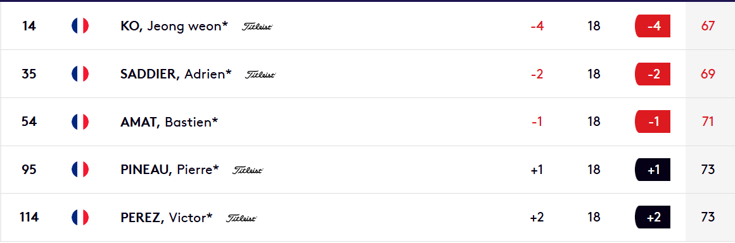Click the black +2 score badge
735x243 pixels.
pos(653,217)
